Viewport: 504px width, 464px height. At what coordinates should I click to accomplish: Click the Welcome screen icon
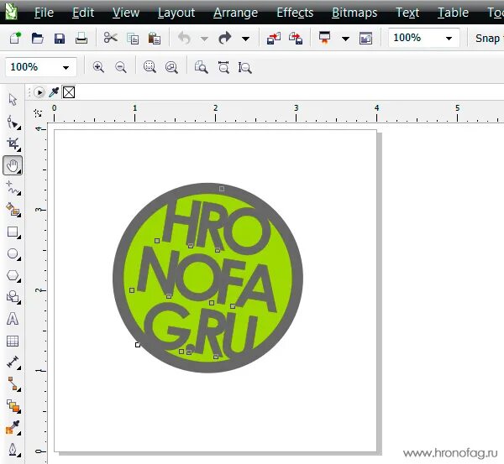point(365,39)
